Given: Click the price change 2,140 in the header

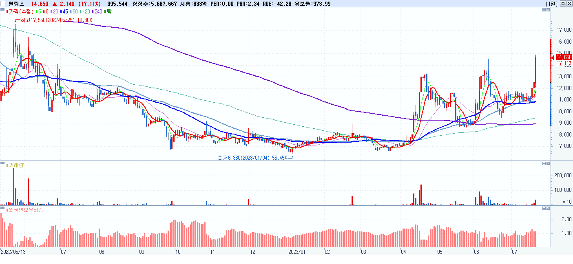Looking at the screenshot, I should (66, 4).
